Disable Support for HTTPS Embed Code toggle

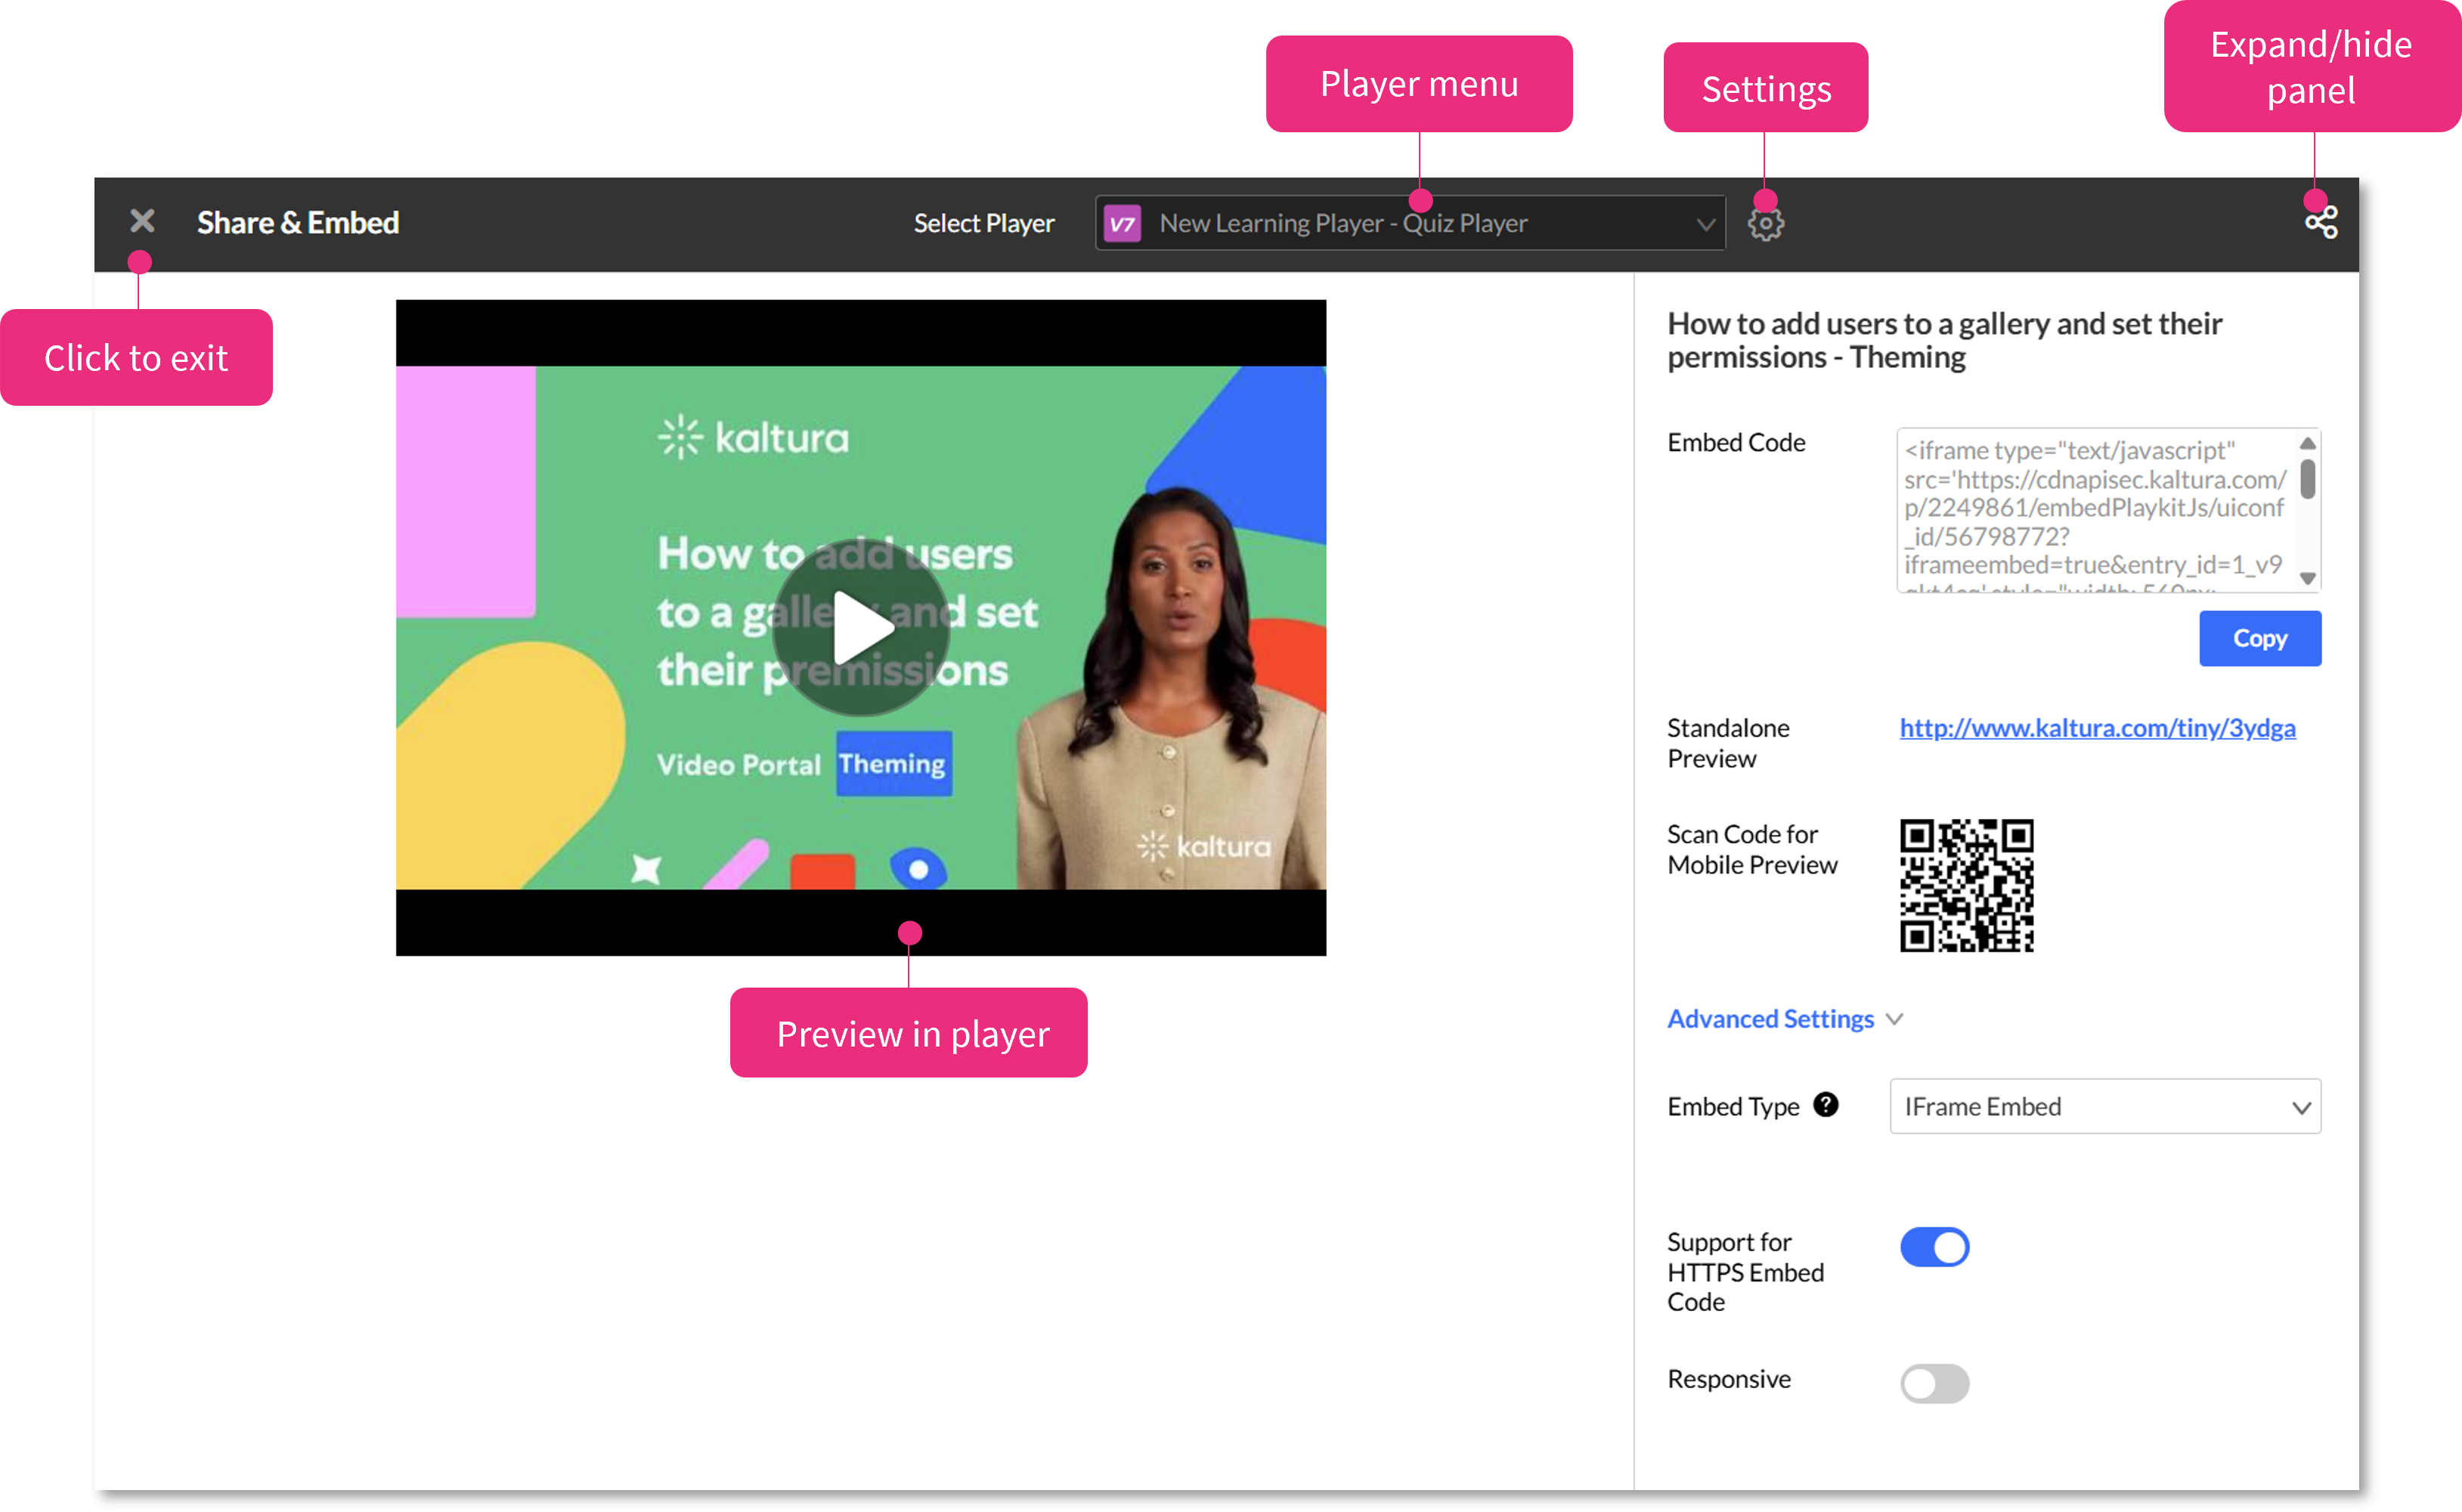point(1934,1247)
